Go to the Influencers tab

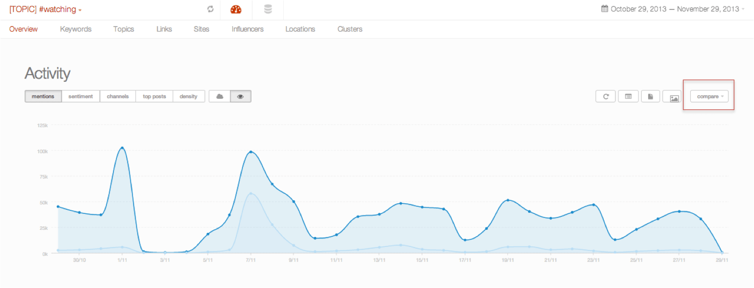(247, 29)
